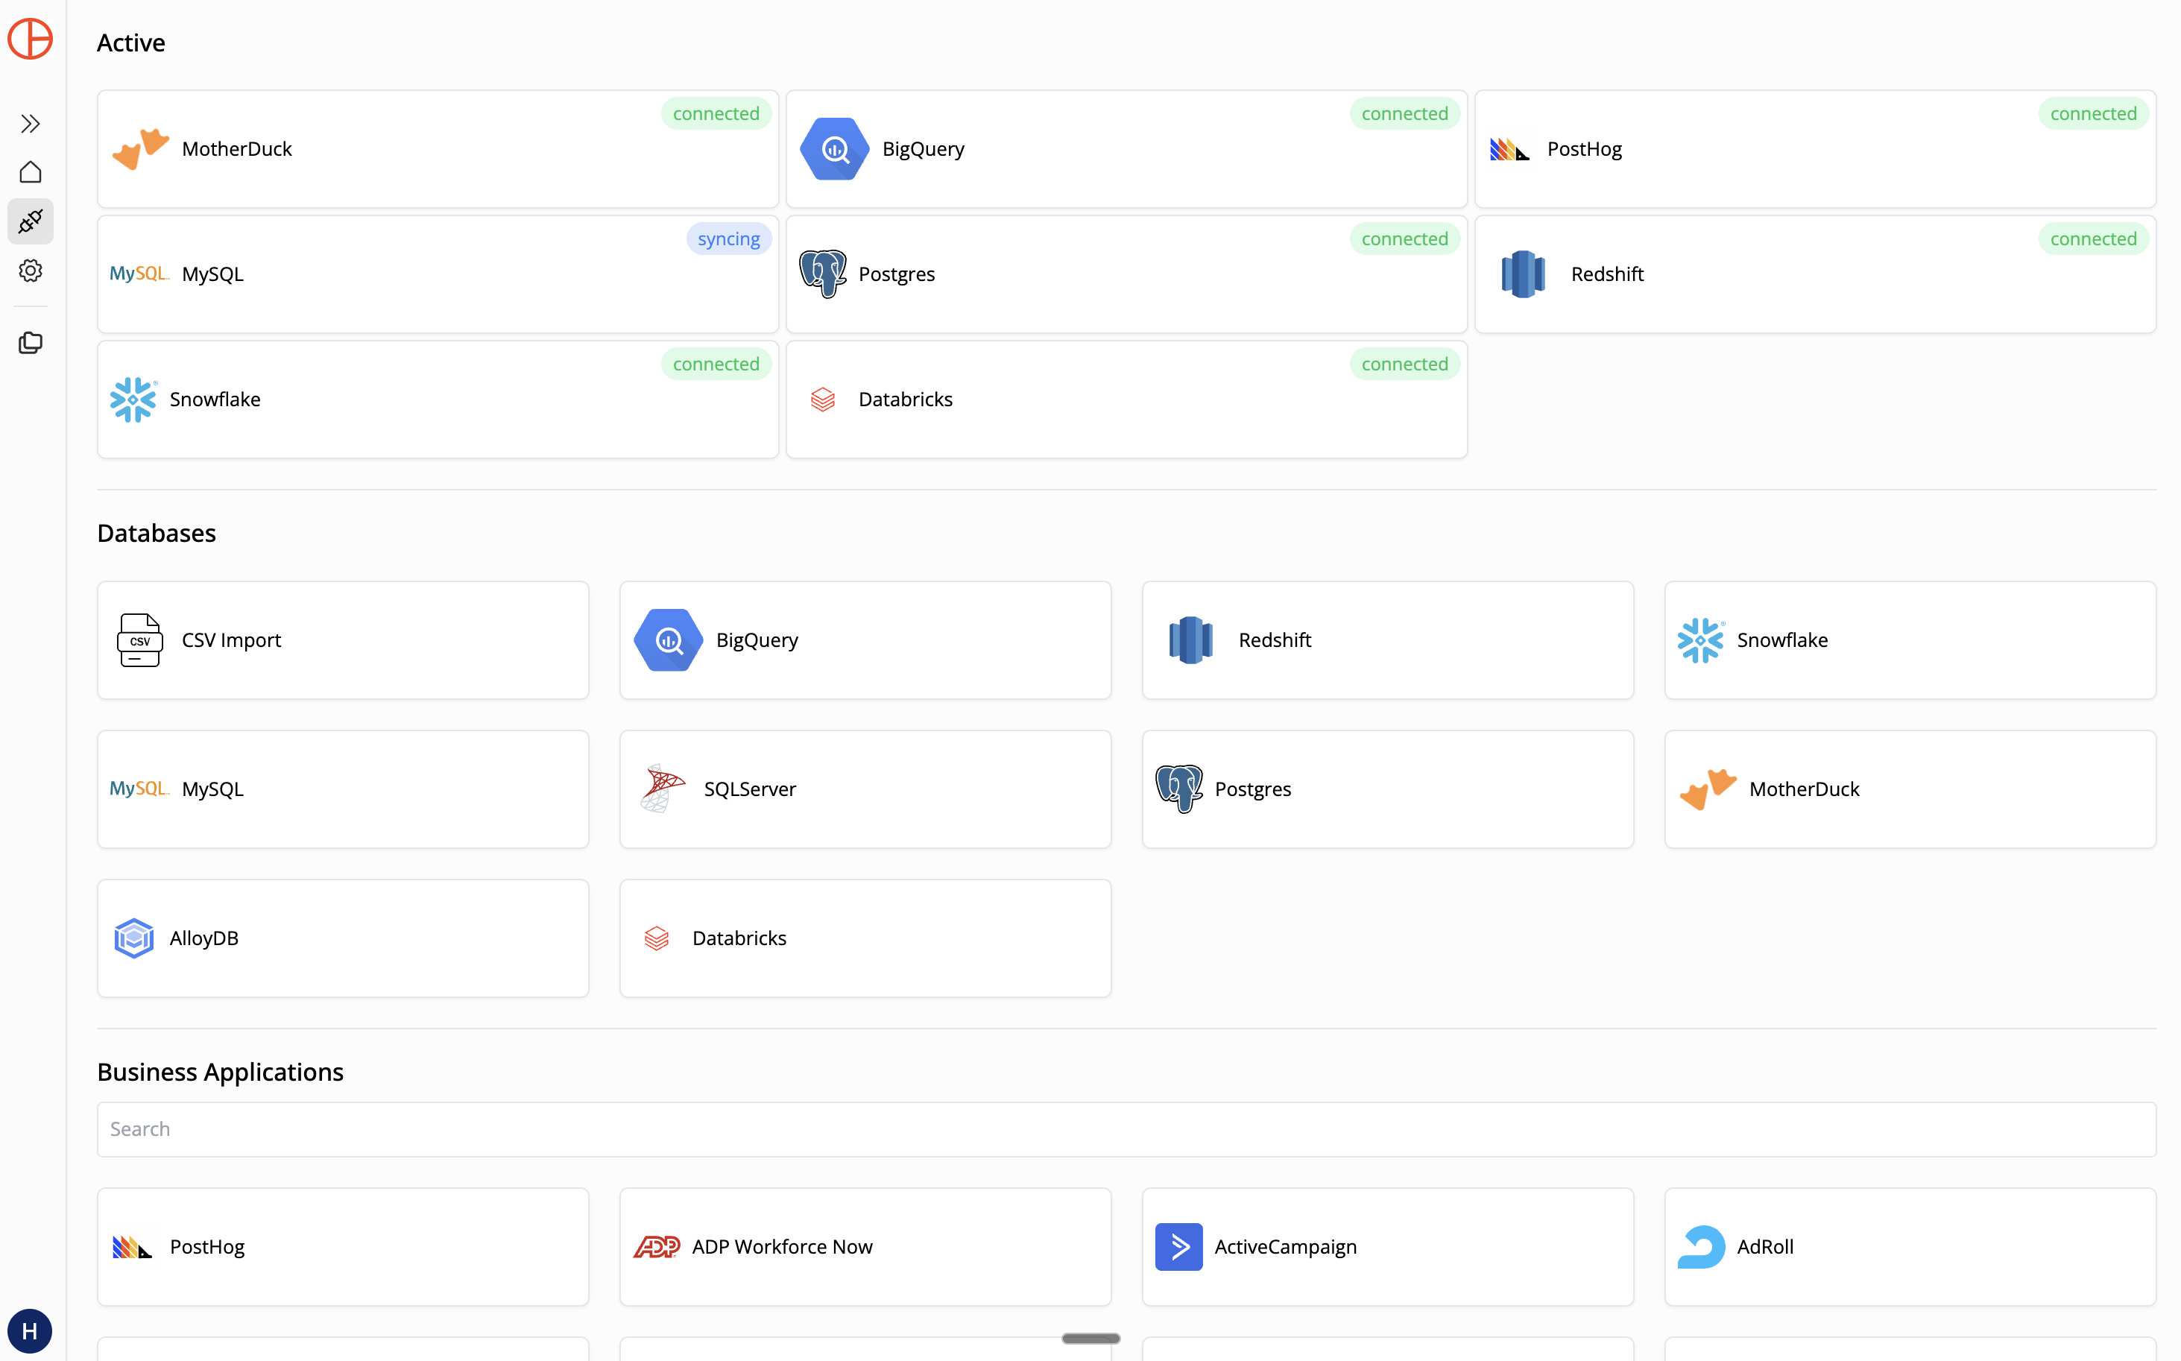
Task: Click the horizontal scrollbar at the bottom
Action: pyautogui.click(x=1090, y=1339)
